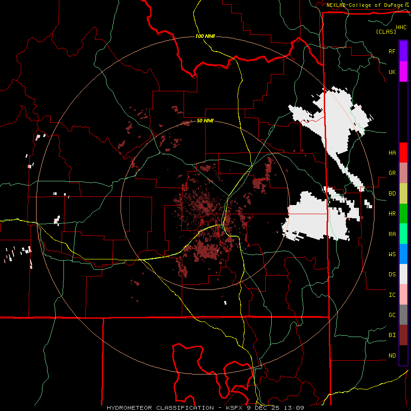Click the UK legend label
411x411 pixels.
[x=392, y=72]
